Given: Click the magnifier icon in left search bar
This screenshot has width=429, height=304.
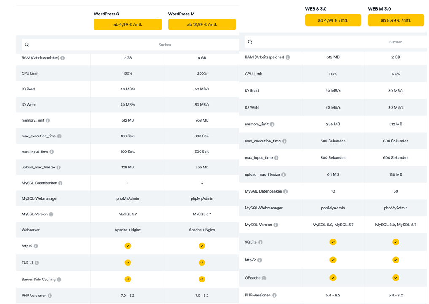Looking at the screenshot, I should point(27,45).
